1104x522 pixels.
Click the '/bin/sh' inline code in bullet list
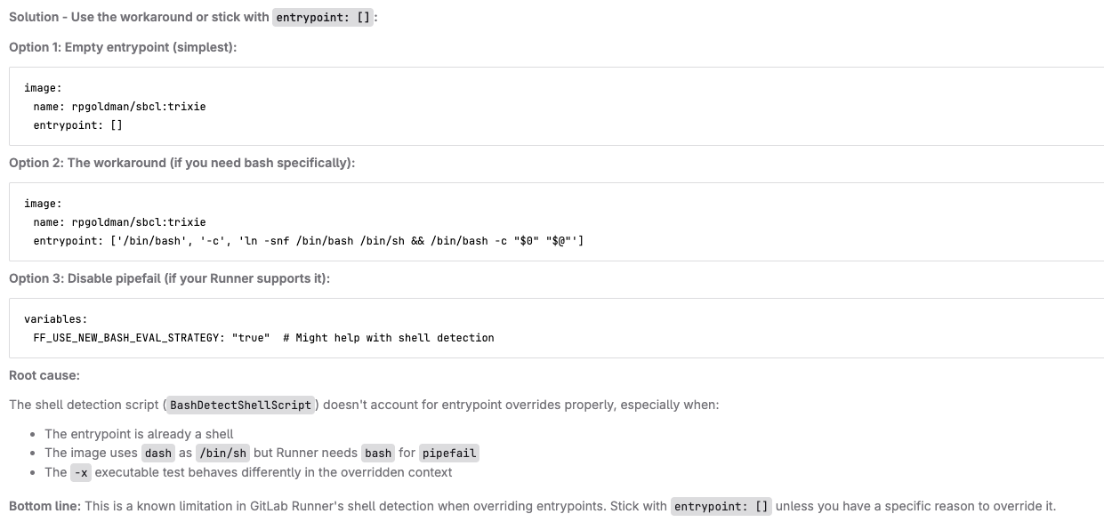pyautogui.click(x=226, y=454)
